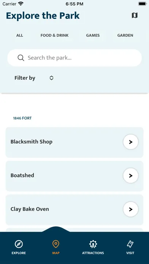The image size is (149, 264).
Task: Open Boatshed arrow button
Action: (x=131, y=176)
